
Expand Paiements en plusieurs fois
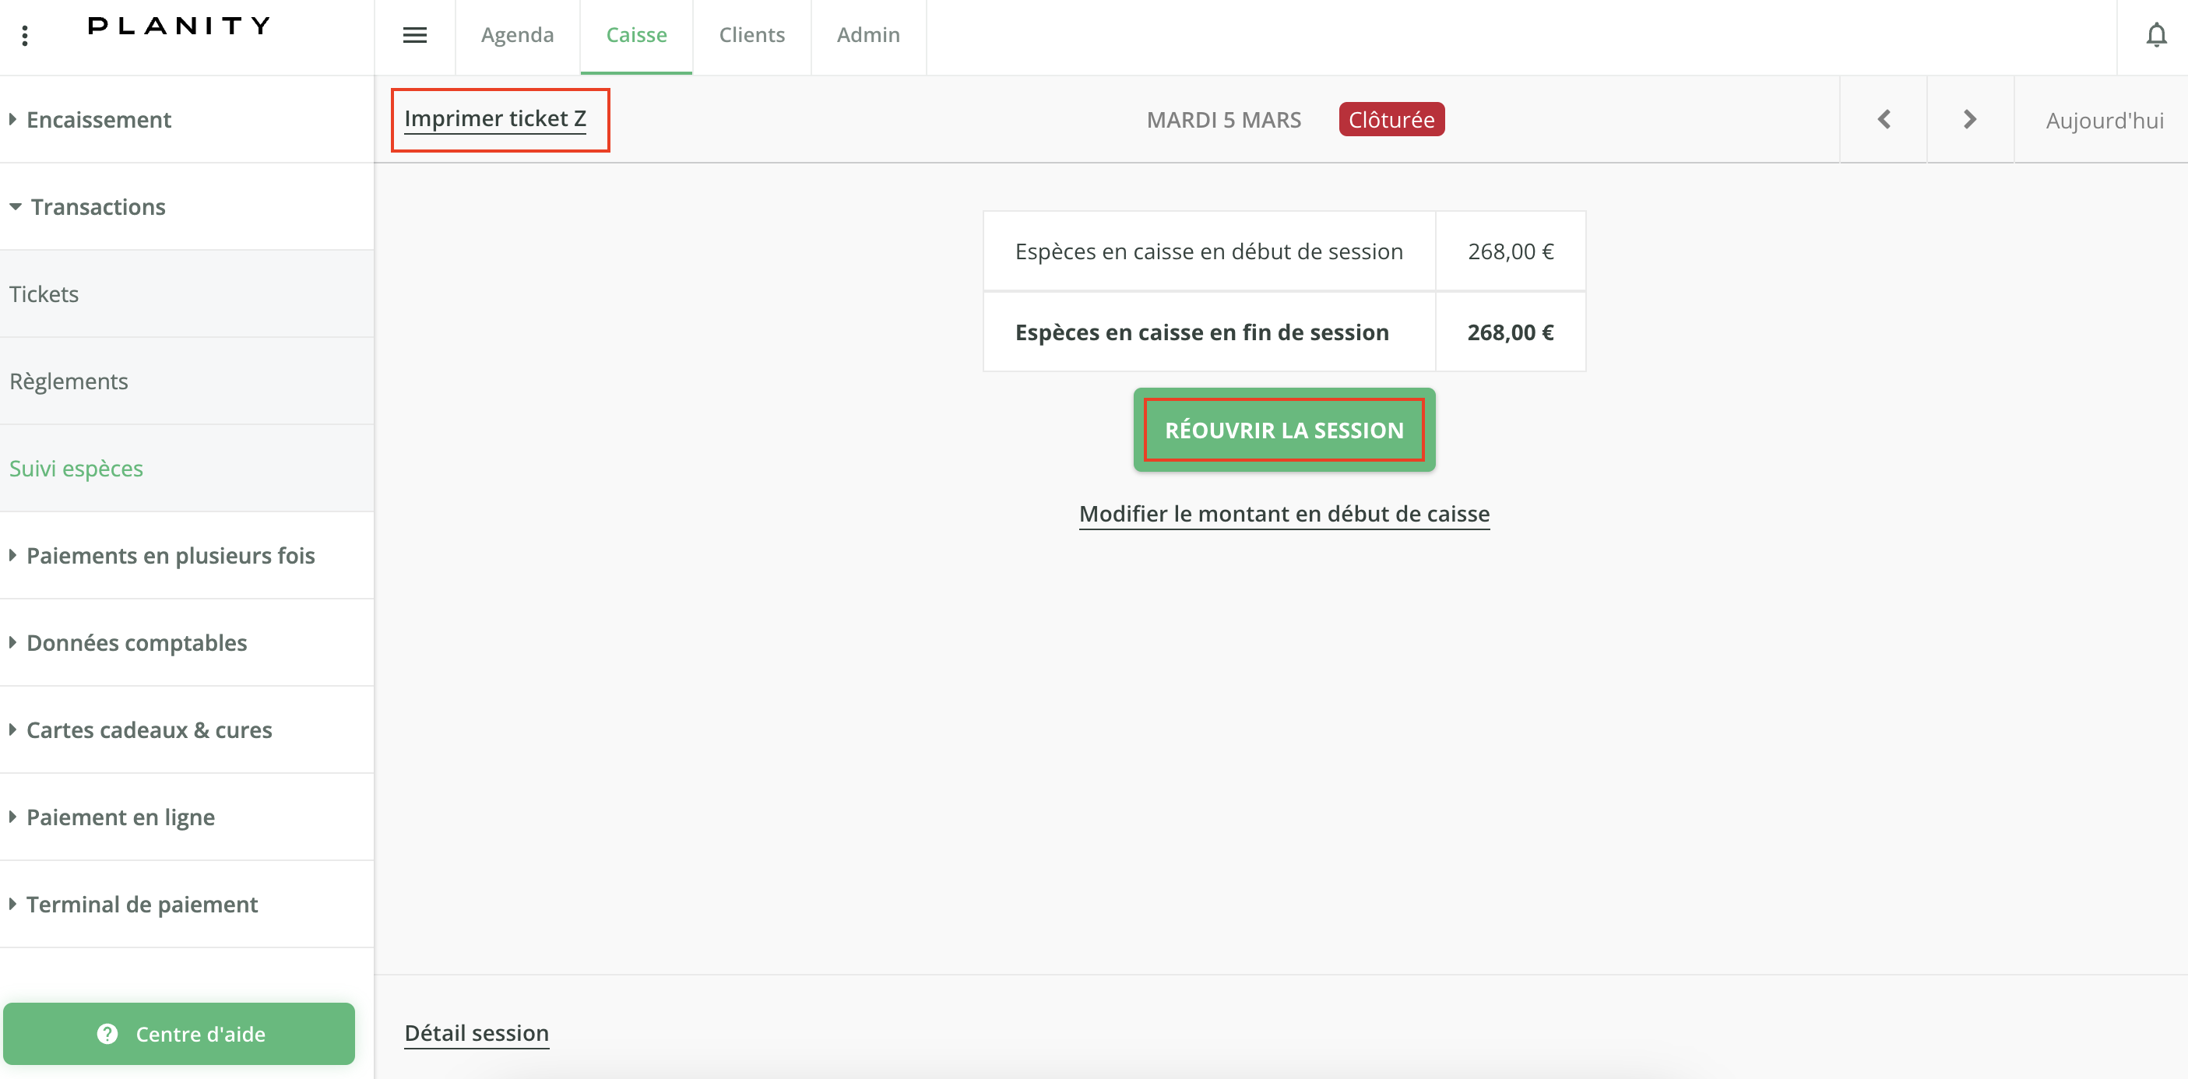[x=170, y=555]
